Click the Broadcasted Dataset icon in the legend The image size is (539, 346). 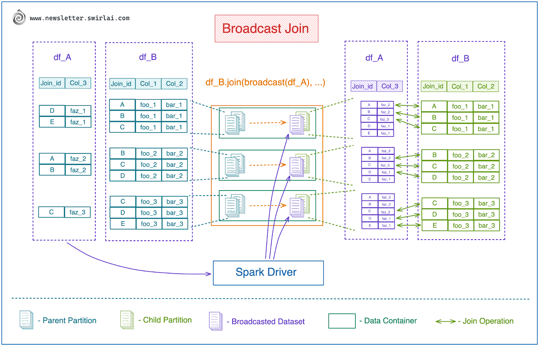pos(216,321)
